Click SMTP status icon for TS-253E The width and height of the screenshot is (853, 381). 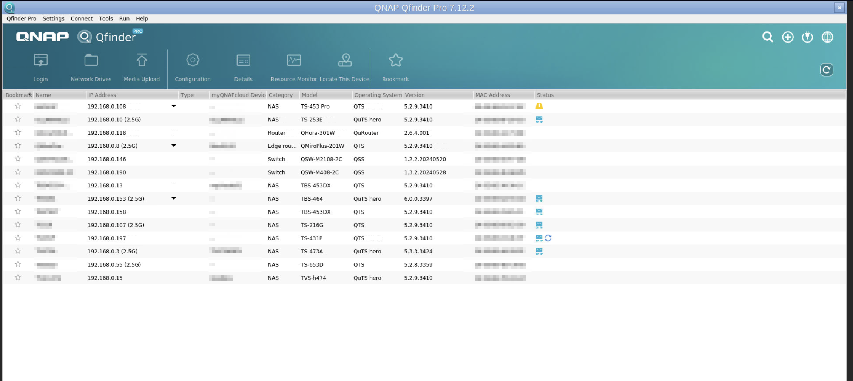pyautogui.click(x=539, y=120)
